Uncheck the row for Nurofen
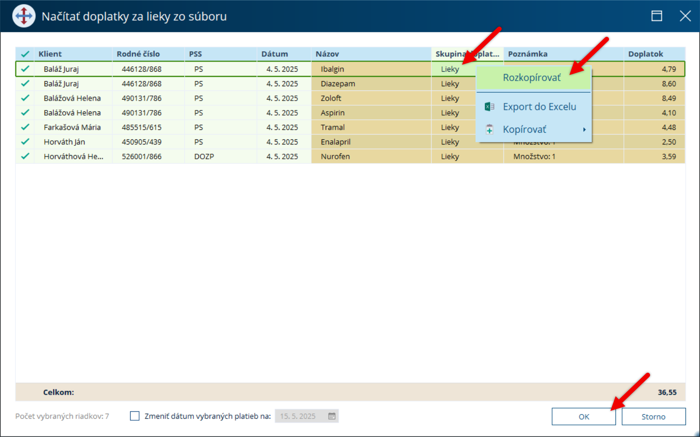Image resolution: width=700 pixels, height=437 pixels. (x=25, y=156)
